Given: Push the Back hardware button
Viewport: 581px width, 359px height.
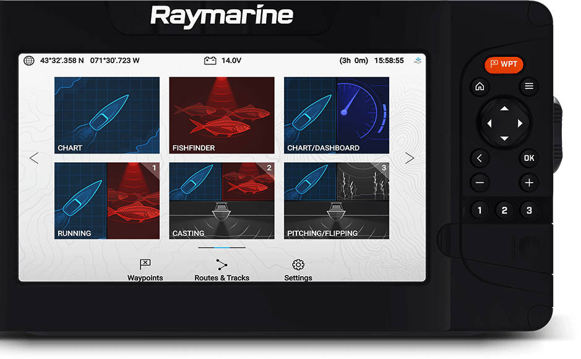Looking at the screenshot, I should 480,158.
